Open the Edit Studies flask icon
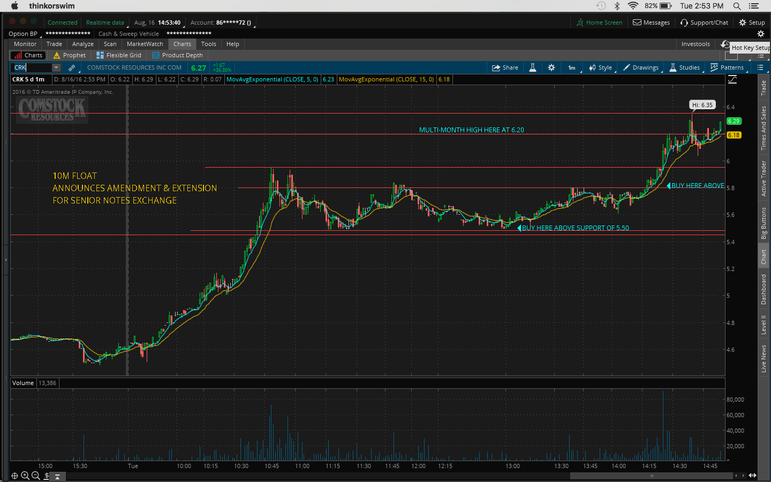 click(533, 67)
